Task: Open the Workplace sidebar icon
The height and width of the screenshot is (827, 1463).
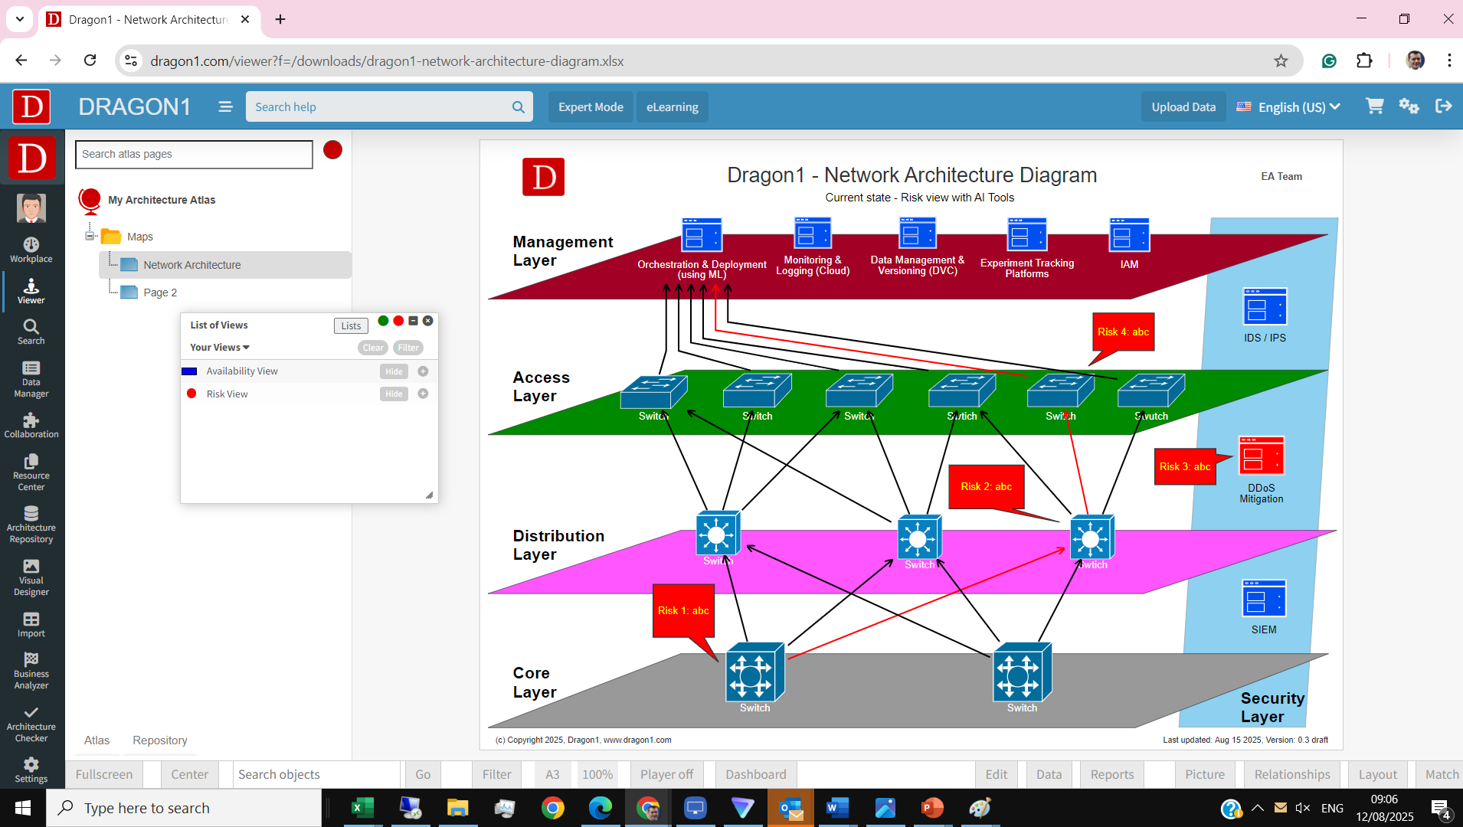Action: tap(31, 250)
